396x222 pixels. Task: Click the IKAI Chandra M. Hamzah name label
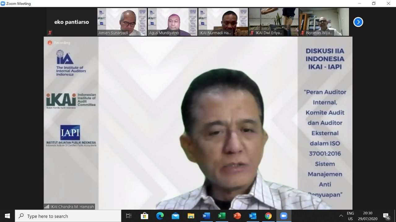pos(72,207)
